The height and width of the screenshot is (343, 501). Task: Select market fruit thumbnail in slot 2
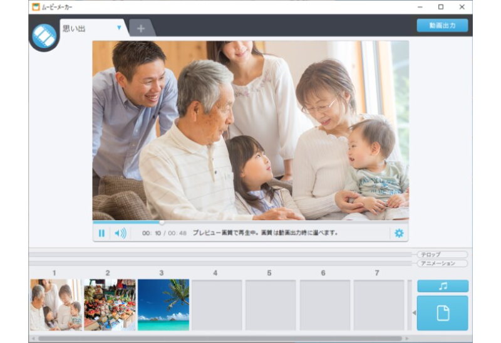tap(110, 305)
